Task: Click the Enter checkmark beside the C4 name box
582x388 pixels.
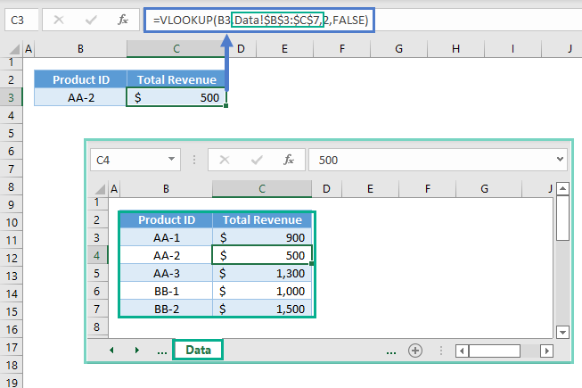Action: click(255, 160)
